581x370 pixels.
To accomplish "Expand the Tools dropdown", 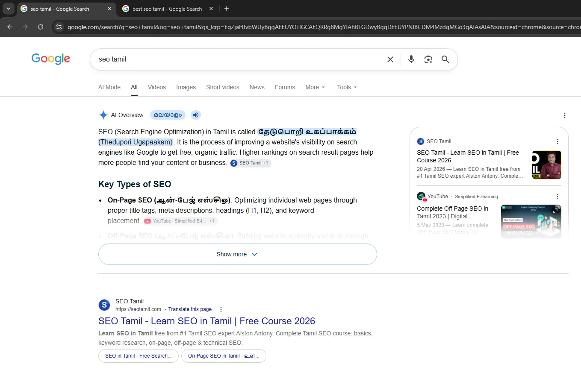I will 347,87.
